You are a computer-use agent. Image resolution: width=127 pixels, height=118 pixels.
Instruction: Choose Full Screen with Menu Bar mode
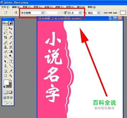pyautogui.click(x=8, y=97)
